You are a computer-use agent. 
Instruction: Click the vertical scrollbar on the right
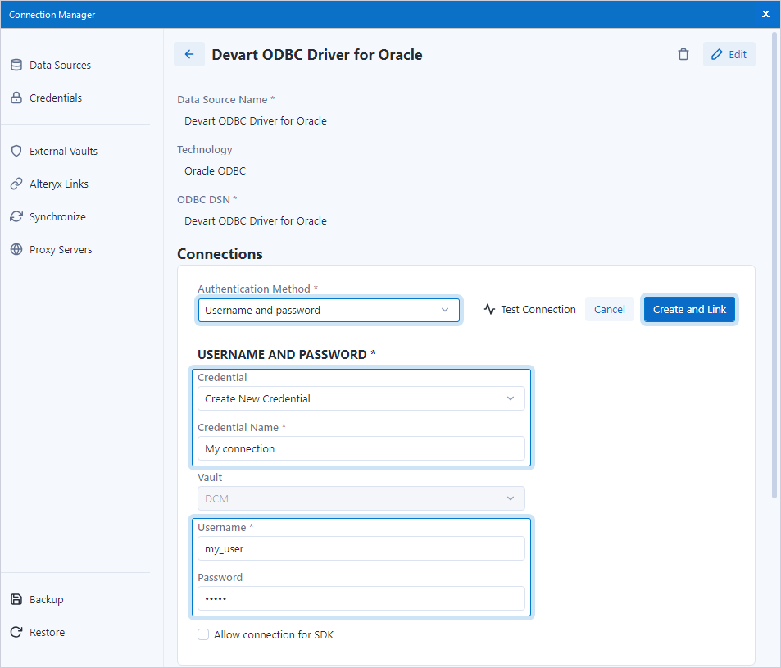[775, 262]
